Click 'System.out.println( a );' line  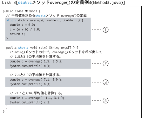[30, 66]
